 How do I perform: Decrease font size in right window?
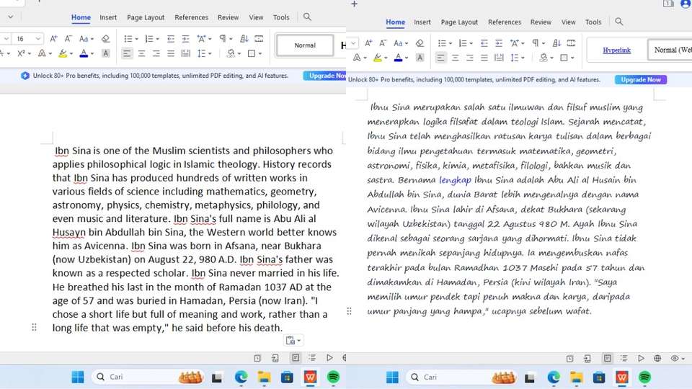383,43
